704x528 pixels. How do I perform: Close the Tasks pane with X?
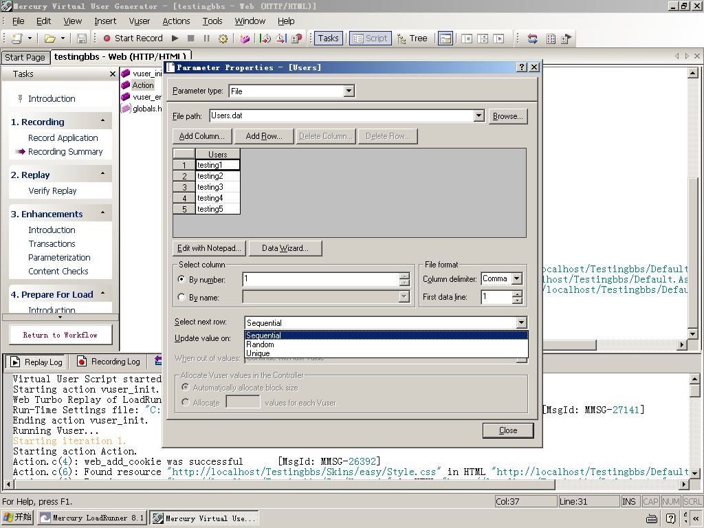coord(113,74)
